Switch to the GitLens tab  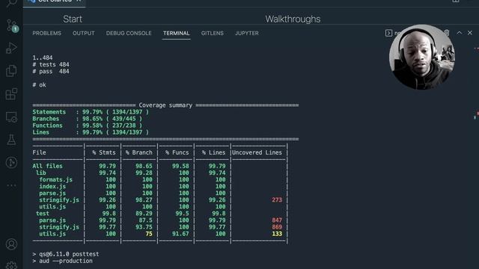[x=213, y=33]
